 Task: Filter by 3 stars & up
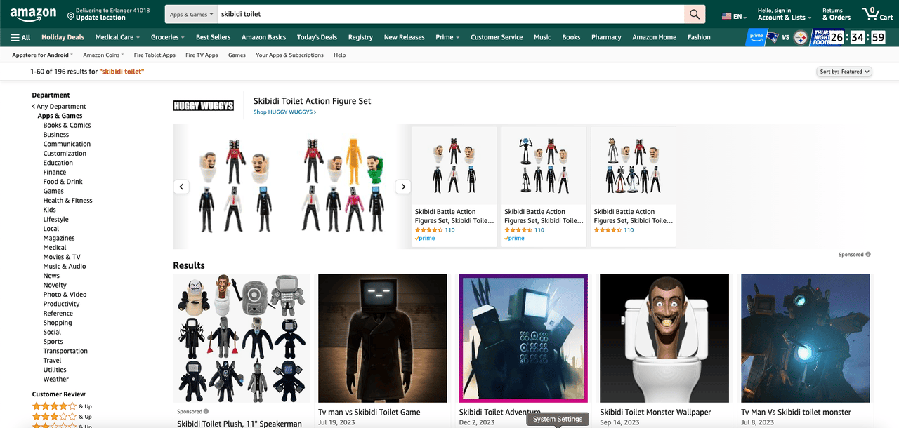(62, 417)
